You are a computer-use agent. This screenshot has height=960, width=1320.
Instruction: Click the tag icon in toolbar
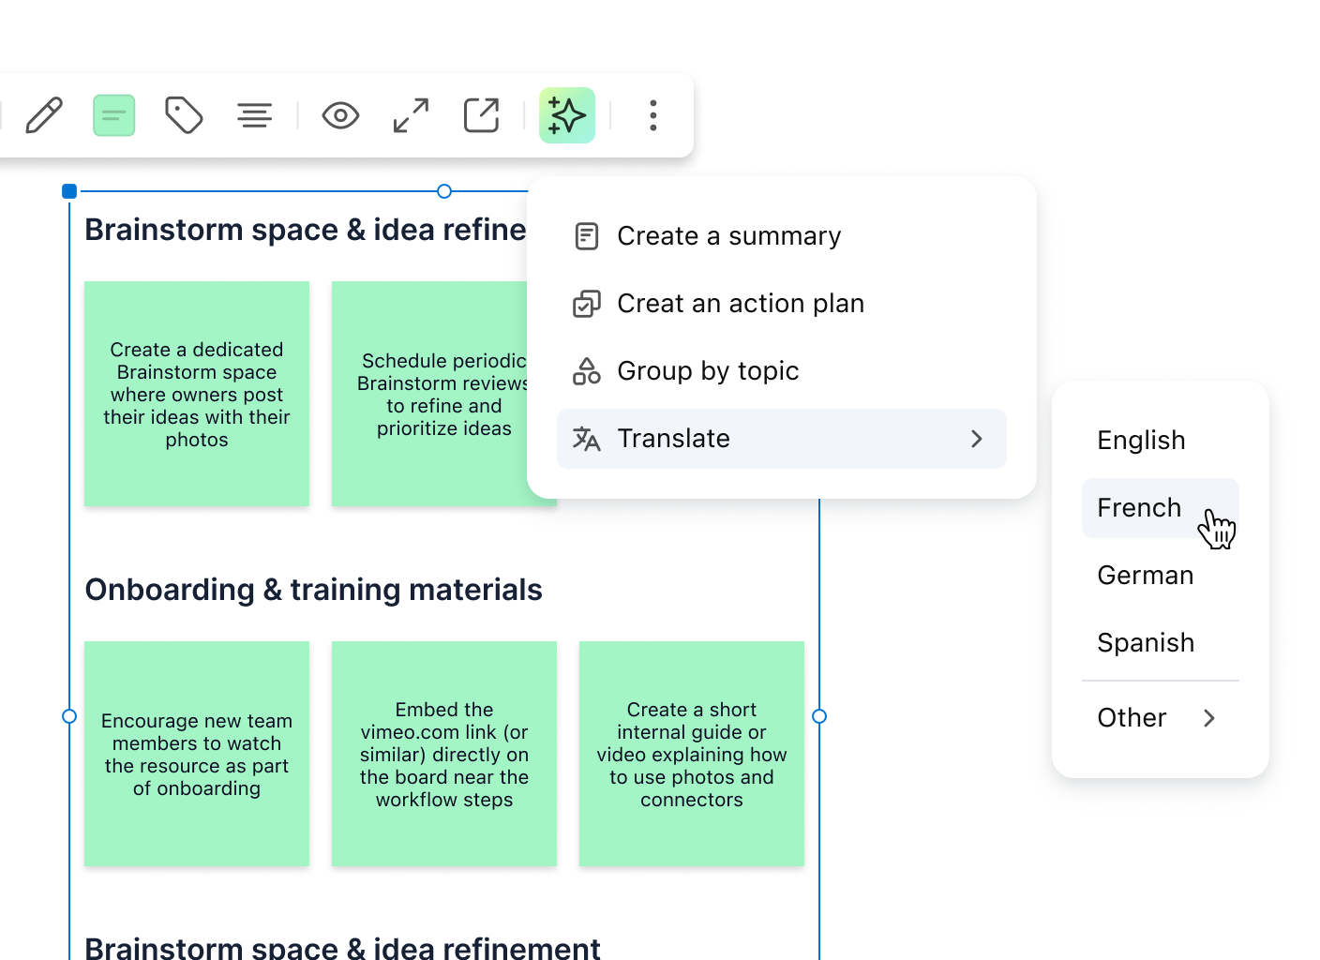(184, 115)
